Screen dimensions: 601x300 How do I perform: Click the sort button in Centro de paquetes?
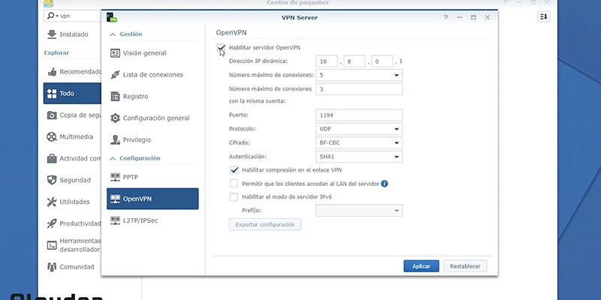pyautogui.click(x=543, y=16)
